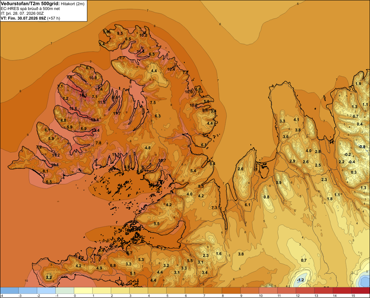Click the Veðurstofan/T2m 500grid title text
The width and height of the screenshot is (370, 298).
click(x=30, y=4)
